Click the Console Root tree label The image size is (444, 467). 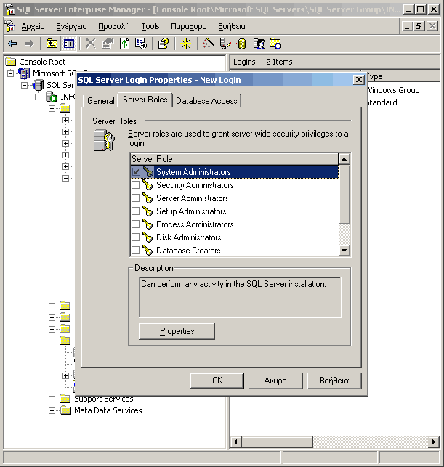coord(42,62)
